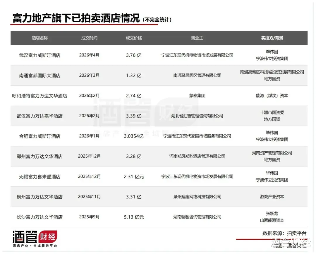Click the 游戏产业资本 background cell
This screenshot has width=316, height=254.
pos(272,197)
